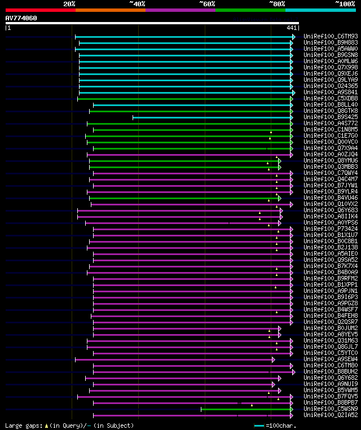Click the AV774060 query name
The image size is (361, 430).
(21, 18)
